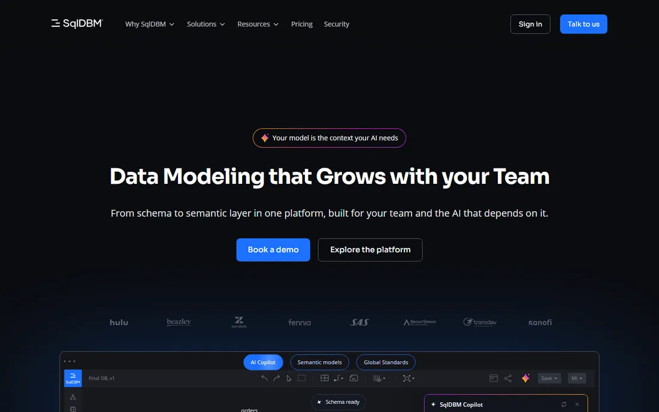Screen dimensions: 659x412
Task: Close the SqlDBM Copilot panel
Action: coord(577,404)
